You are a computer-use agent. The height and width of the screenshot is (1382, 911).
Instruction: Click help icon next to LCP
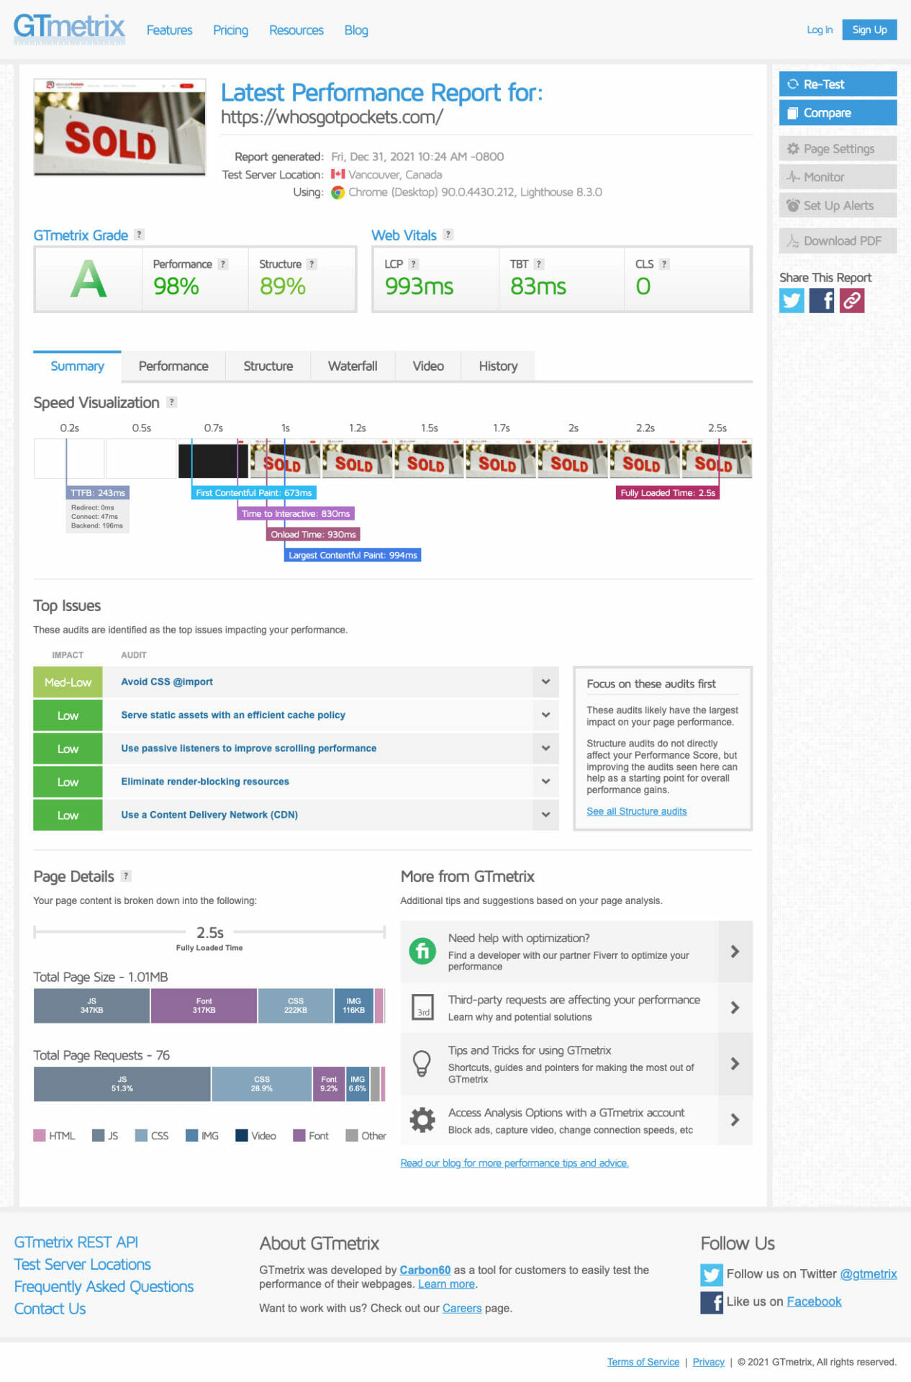(413, 264)
